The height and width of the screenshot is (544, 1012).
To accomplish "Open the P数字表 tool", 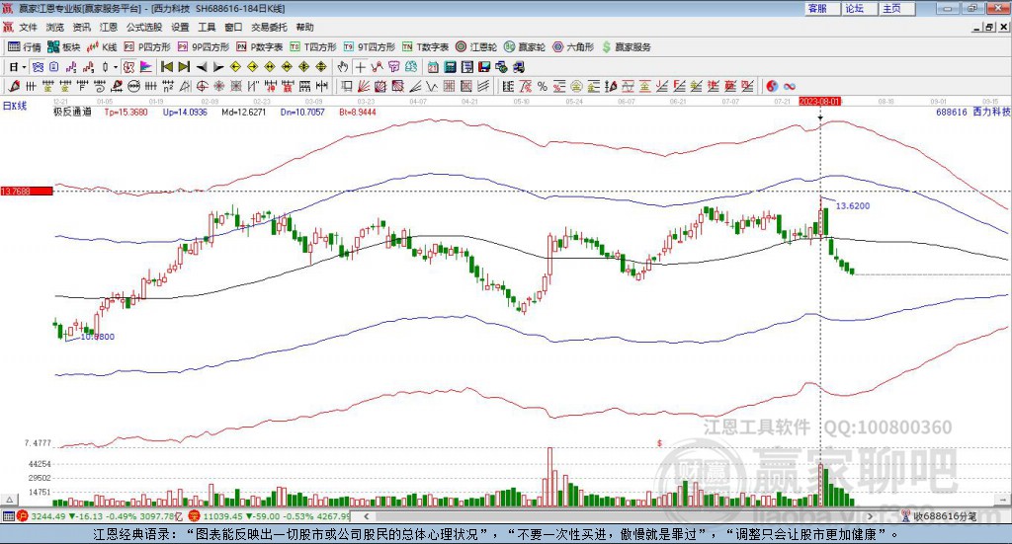I will tap(260, 47).
